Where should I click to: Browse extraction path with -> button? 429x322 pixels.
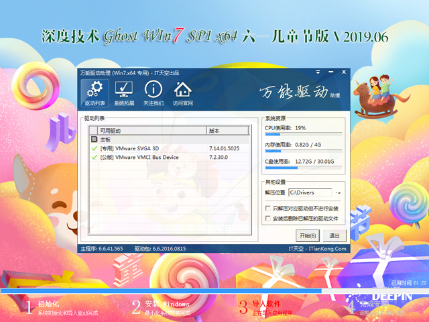[338, 193]
